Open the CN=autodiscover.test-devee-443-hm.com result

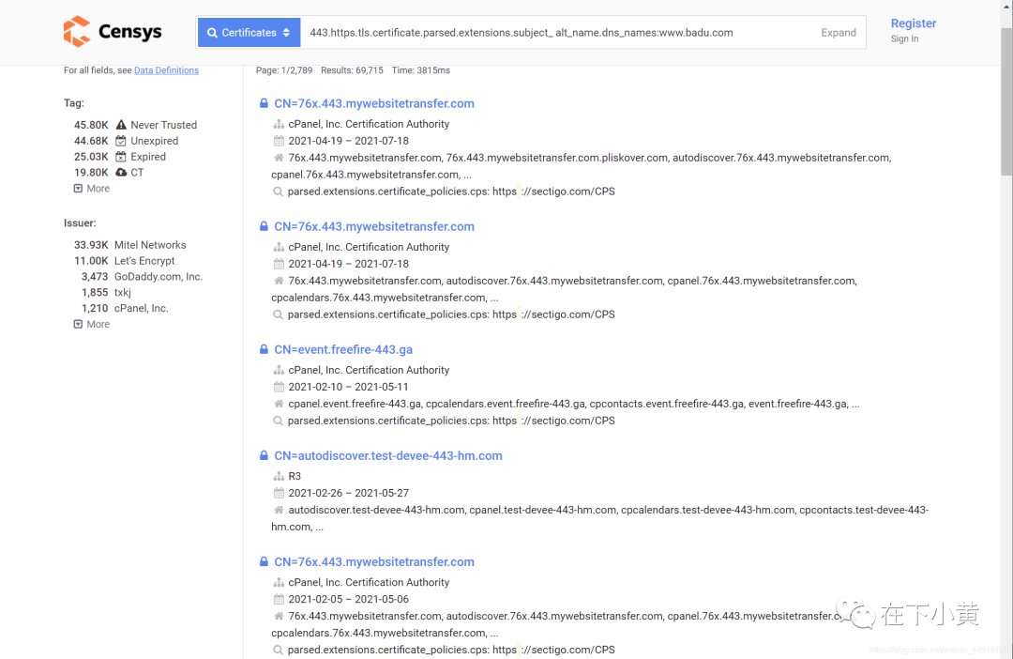[388, 456]
